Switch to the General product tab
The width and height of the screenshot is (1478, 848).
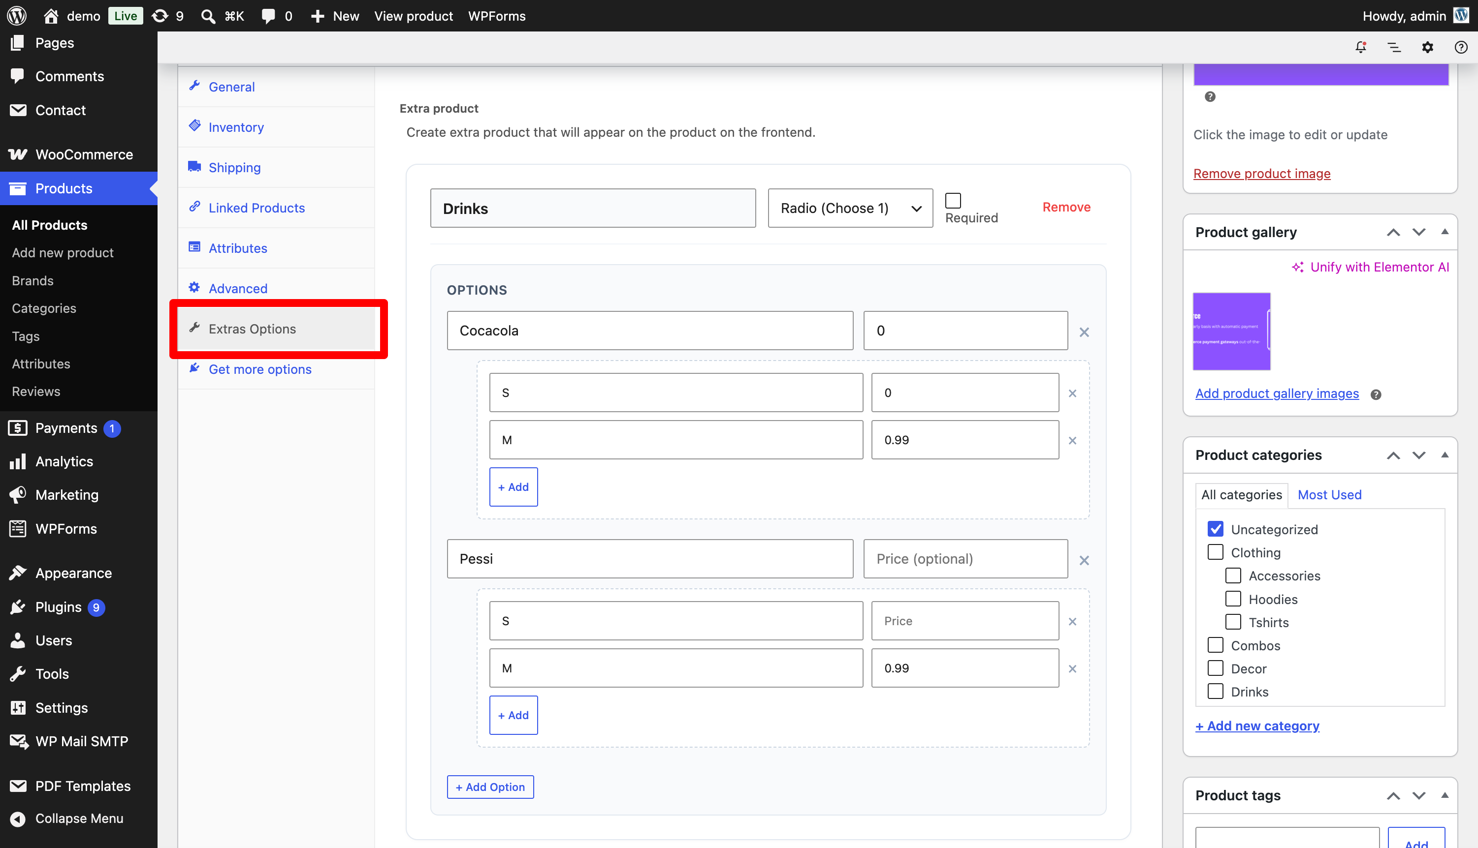[276, 87]
